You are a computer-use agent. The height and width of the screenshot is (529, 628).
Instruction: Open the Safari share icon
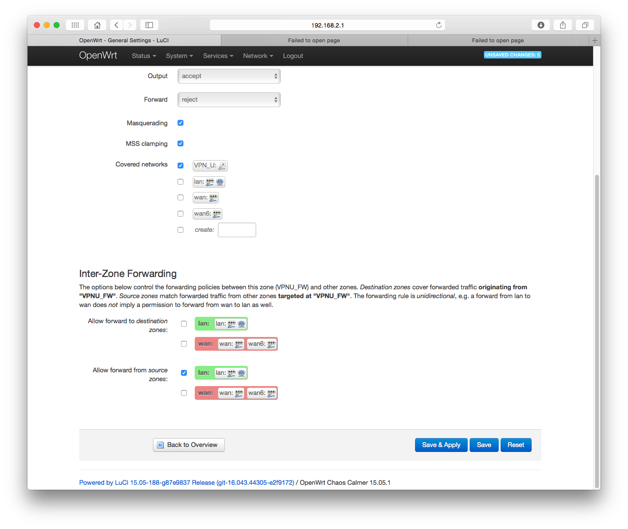point(563,25)
